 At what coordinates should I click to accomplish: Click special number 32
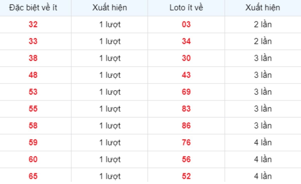(33, 24)
